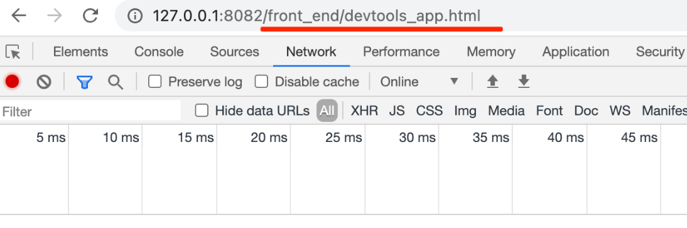Image resolution: width=687 pixels, height=228 pixels.
Task: Open network search with magnifier icon
Action: click(x=115, y=82)
